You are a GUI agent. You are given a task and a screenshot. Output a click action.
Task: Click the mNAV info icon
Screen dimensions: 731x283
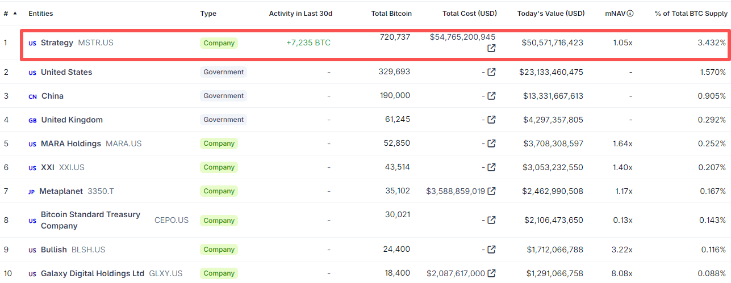pos(630,13)
